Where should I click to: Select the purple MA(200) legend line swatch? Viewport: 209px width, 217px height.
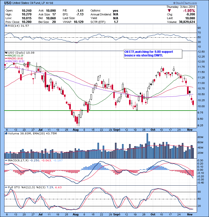[x=6, y=61]
